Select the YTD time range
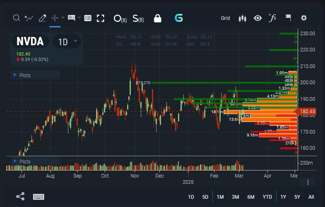 [x=267, y=197]
